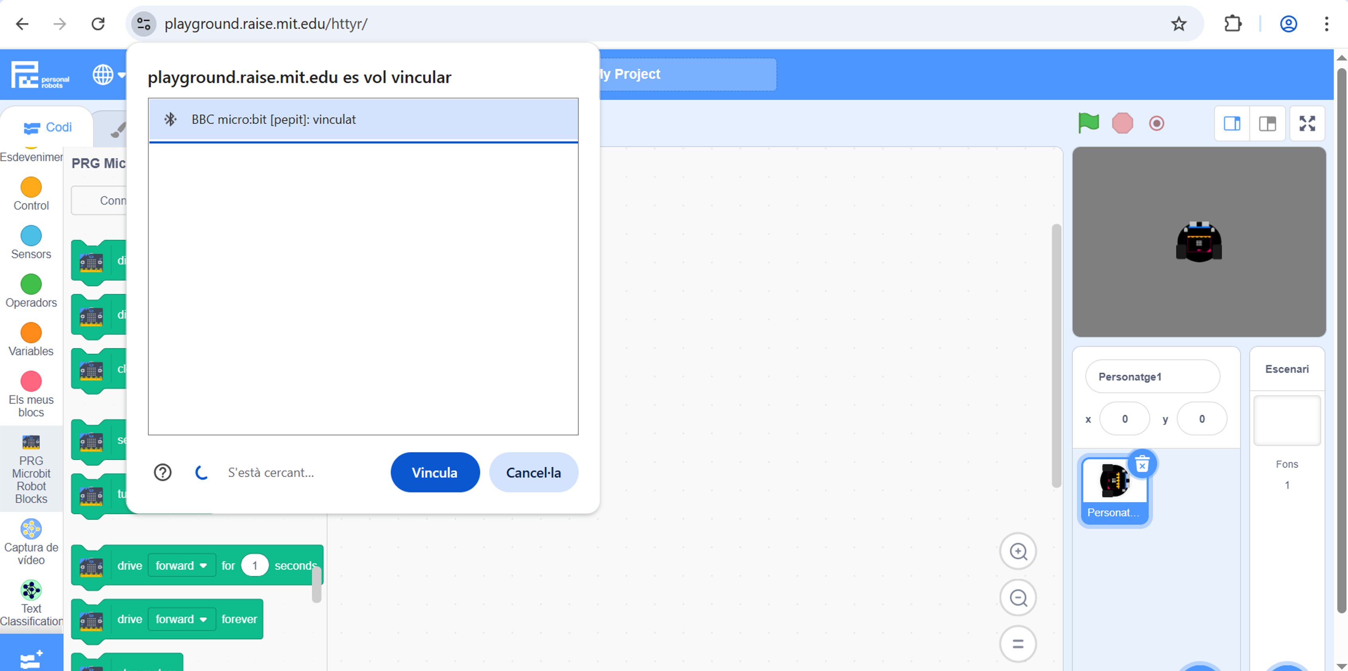Zoom out on the workspace
This screenshot has height=671, width=1348.
[1018, 597]
